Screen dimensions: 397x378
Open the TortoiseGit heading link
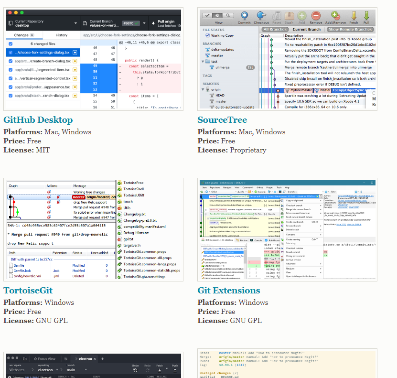[28, 291]
